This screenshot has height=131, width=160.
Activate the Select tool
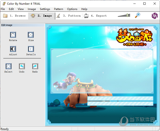coord(8,66)
